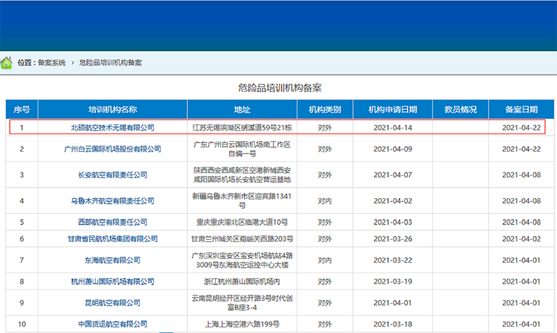Select address 上海上海空港六路199号
This screenshot has width=557, height=333.
click(x=242, y=324)
